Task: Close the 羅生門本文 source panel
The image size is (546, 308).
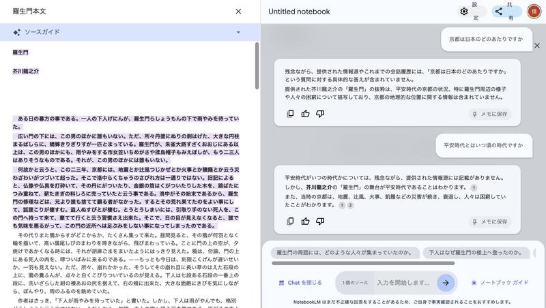Action: [x=238, y=12]
